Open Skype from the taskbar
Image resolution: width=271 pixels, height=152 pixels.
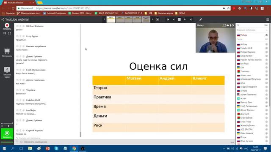coord(56,148)
